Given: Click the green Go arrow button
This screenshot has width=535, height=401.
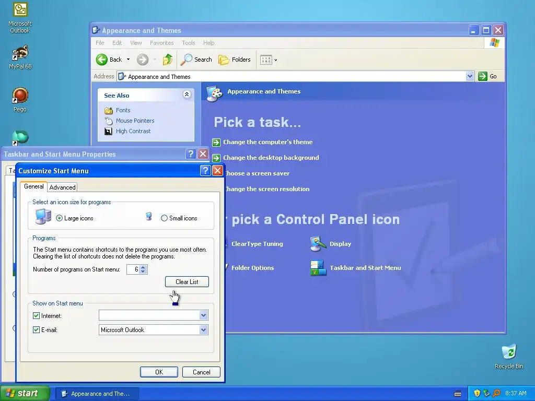Looking at the screenshot, I should point(482,76).
